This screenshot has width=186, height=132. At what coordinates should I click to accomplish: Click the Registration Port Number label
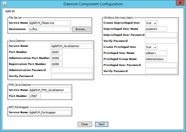(27, 64)
